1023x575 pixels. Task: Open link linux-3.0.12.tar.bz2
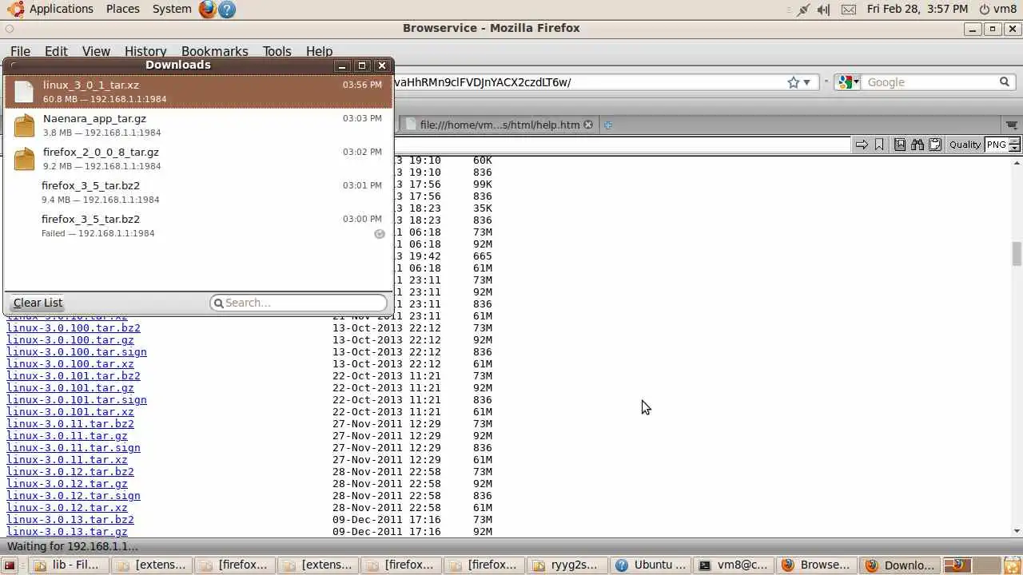pos(70,472)
